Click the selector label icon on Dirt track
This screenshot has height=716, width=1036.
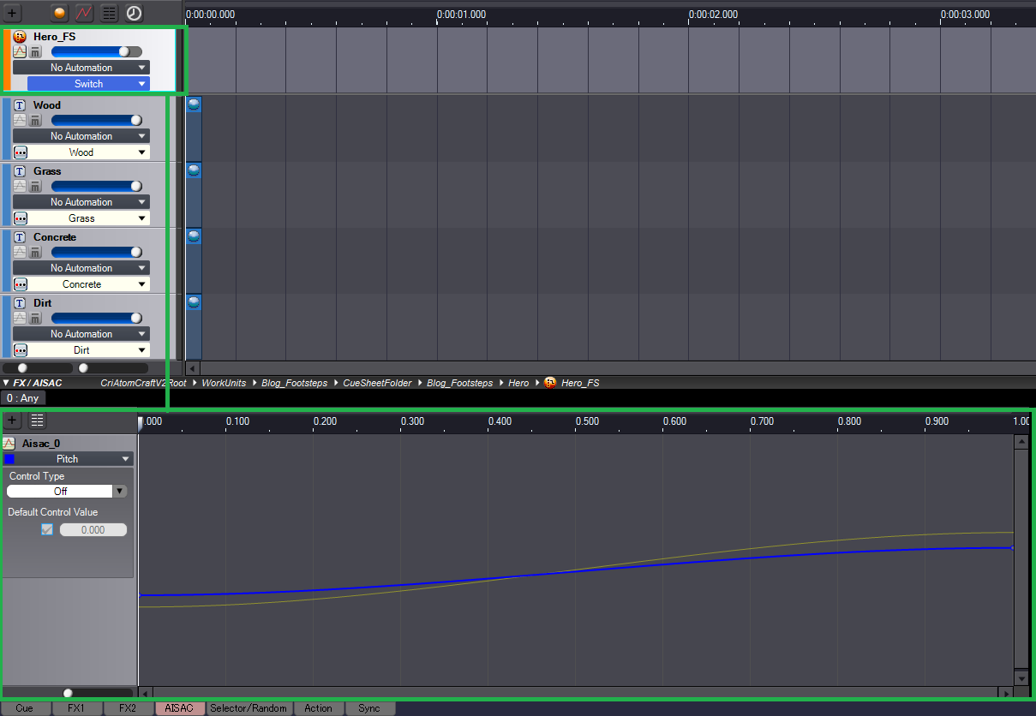coord(21,350)
